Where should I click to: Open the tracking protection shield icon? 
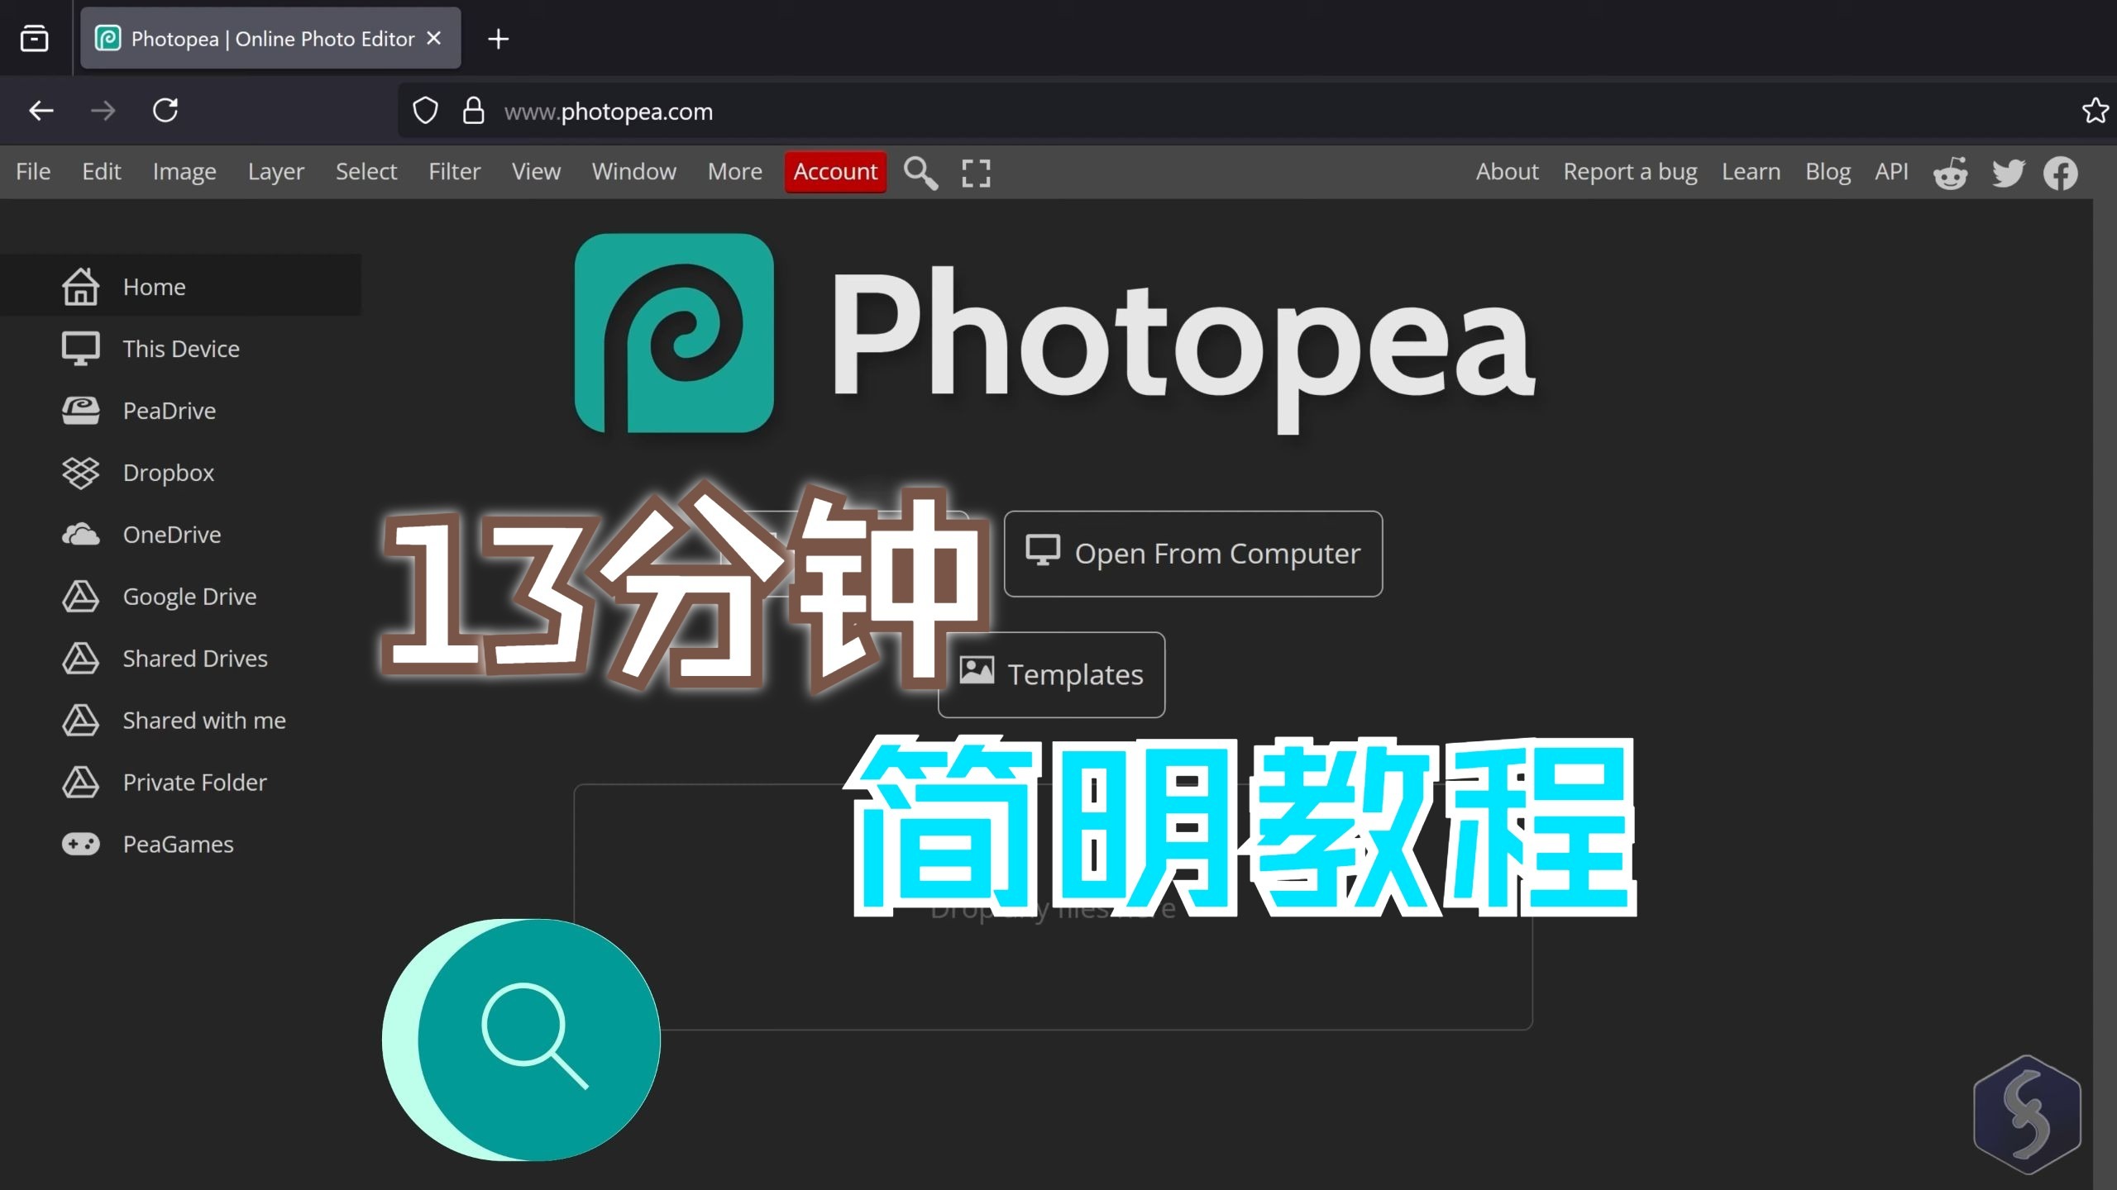[x=425, y=110]
